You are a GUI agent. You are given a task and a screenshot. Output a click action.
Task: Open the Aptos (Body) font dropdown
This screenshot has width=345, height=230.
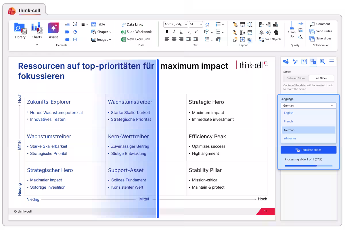[x=176, y=24]
